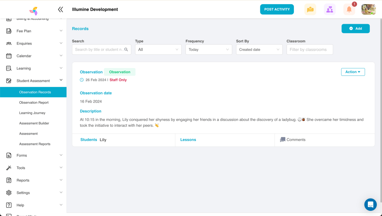Open the Action dropdown on the observation
382x216 pixels.
[x=353, y=72]
